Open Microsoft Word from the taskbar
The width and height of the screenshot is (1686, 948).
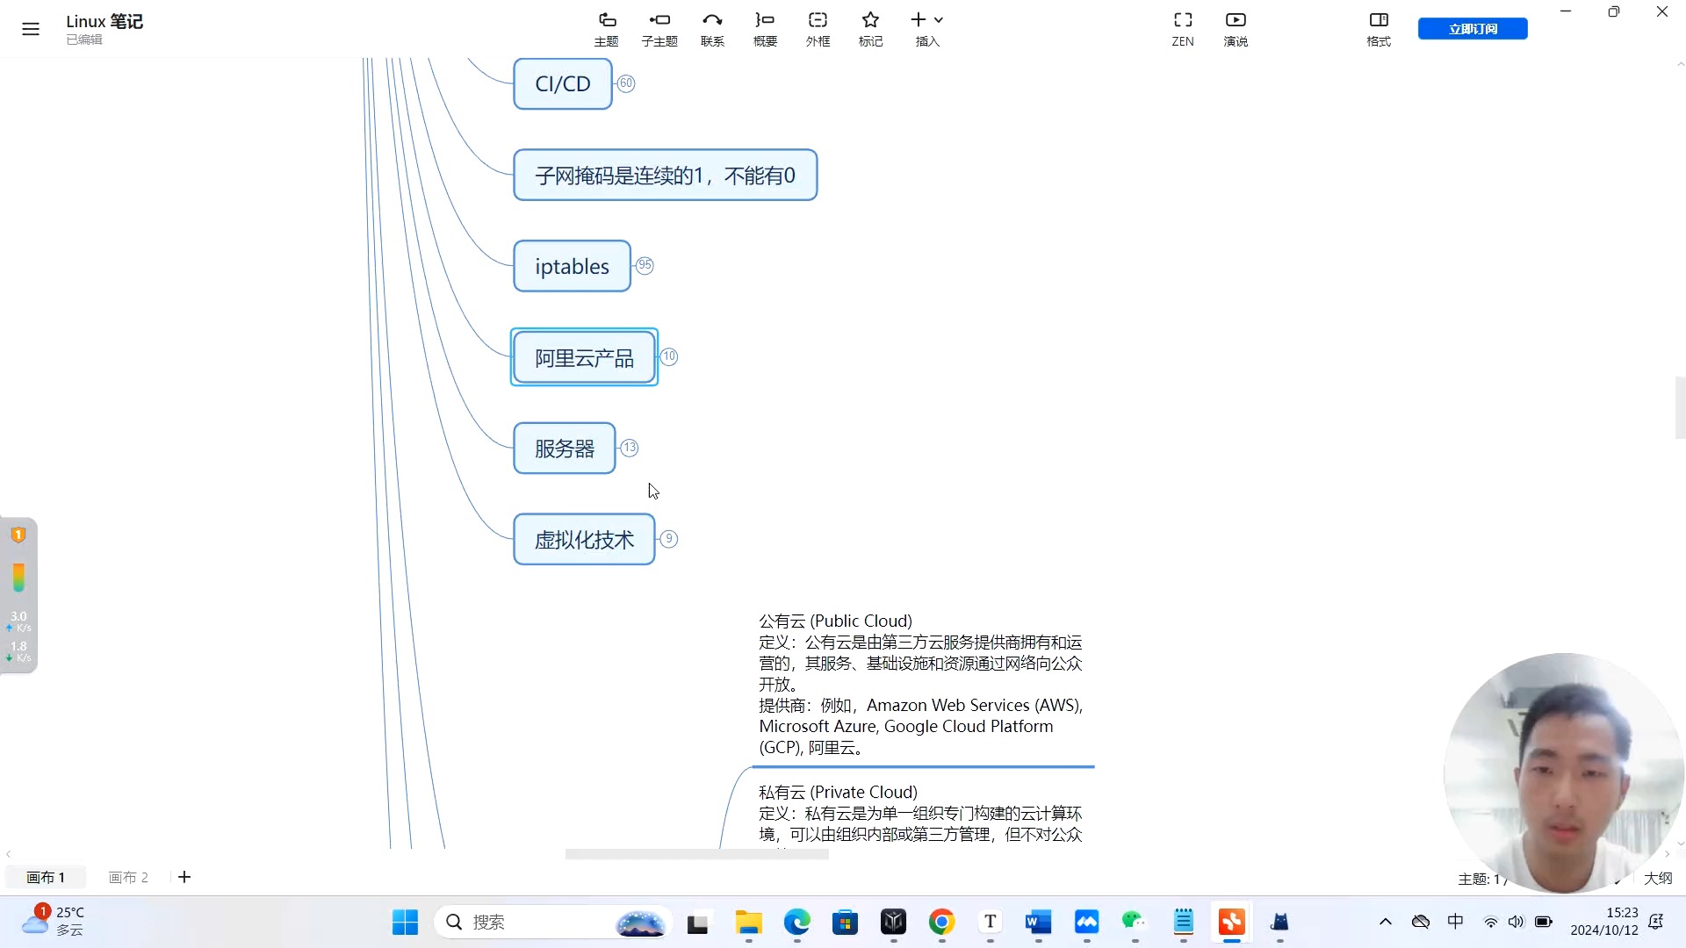click(1038, 922)
